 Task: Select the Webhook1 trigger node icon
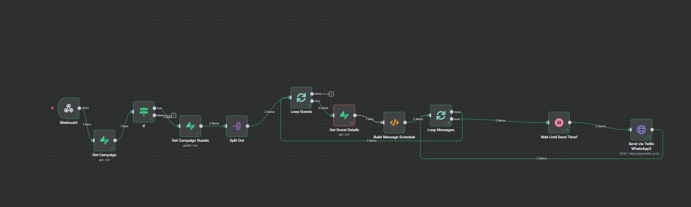[68, 108]
